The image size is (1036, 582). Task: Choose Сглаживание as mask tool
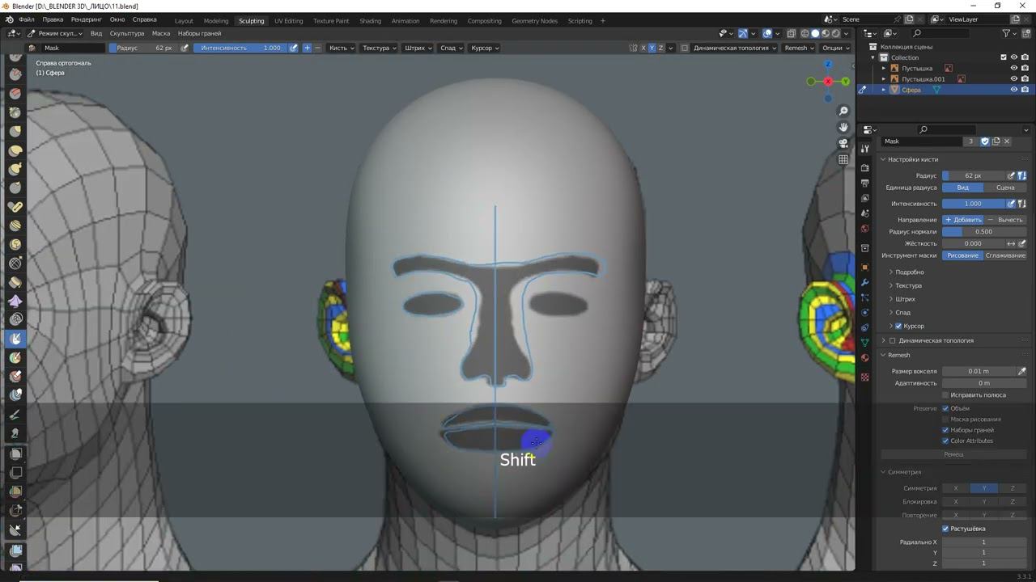1004,255
